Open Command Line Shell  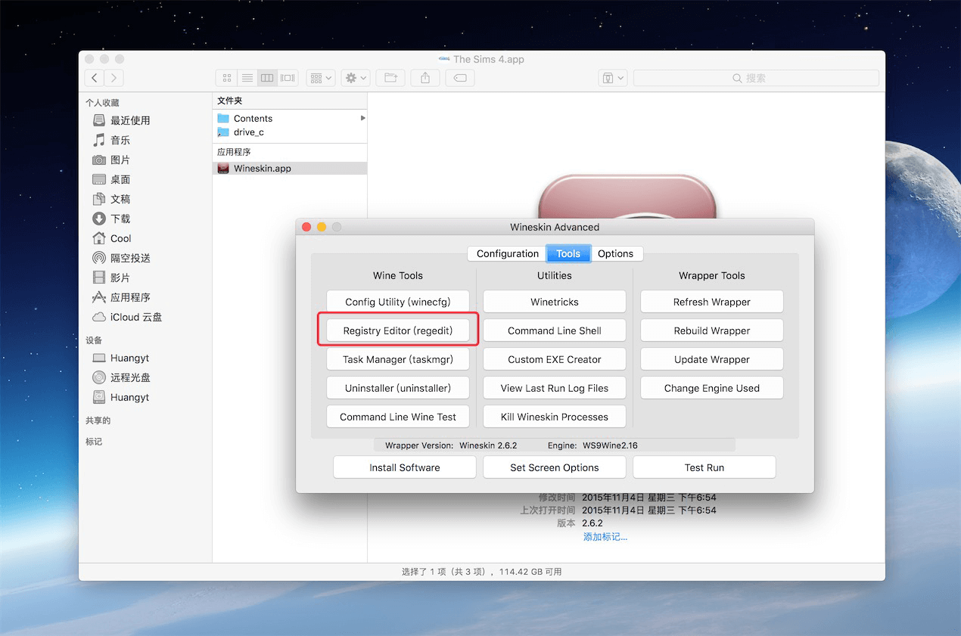tap(555, 330)
